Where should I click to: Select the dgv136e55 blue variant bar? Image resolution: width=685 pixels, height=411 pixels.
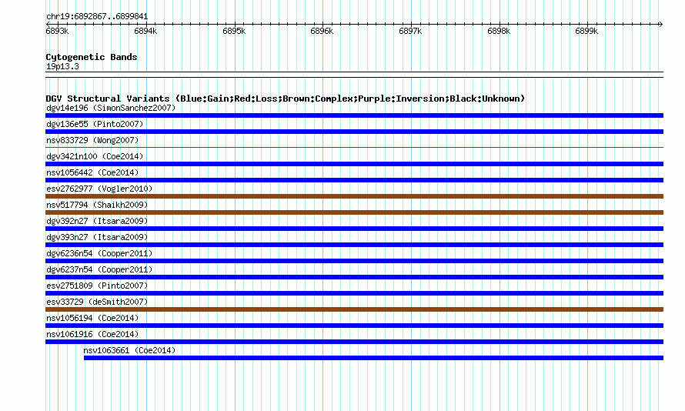point(354,132)
